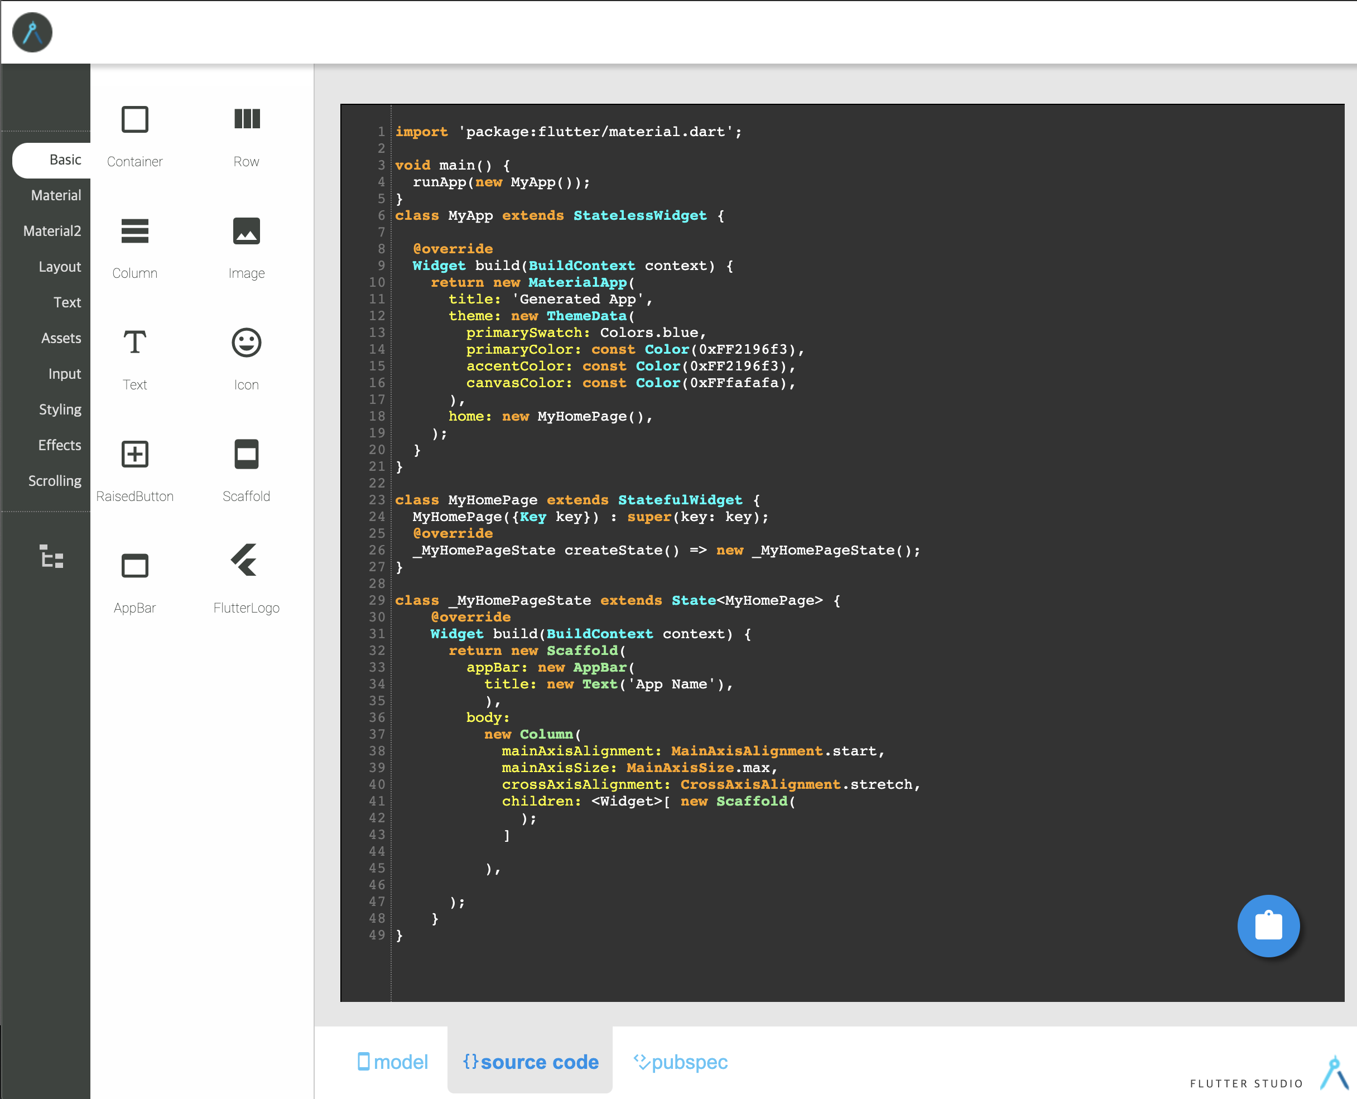Image resolution: width=1357 pixels, height=1099 pixels.
Task: Pick the Scaffold widget icon
Action: 246,454
